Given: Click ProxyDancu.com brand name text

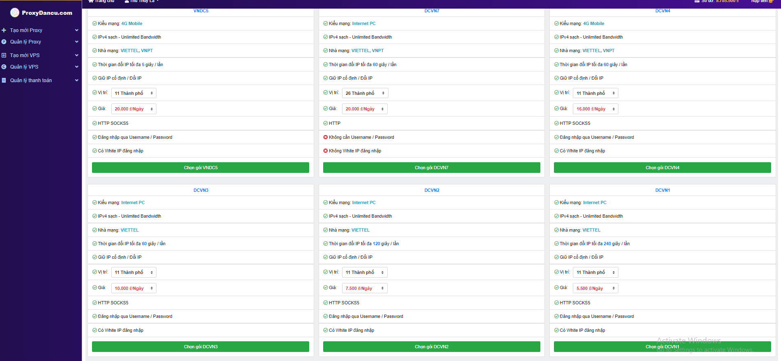Looking at the screenshot, I should click(47, 13).
